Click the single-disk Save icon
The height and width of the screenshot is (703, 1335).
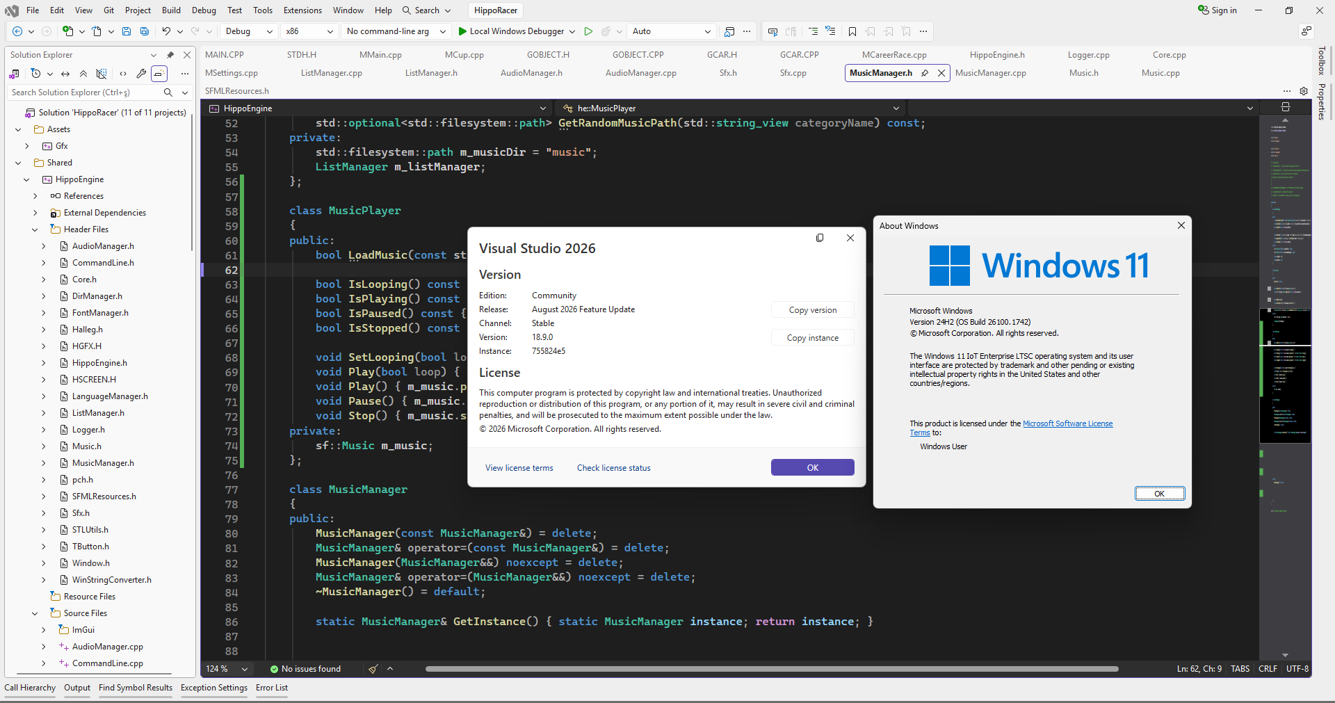pyautogui.click(x=127, y=31)
